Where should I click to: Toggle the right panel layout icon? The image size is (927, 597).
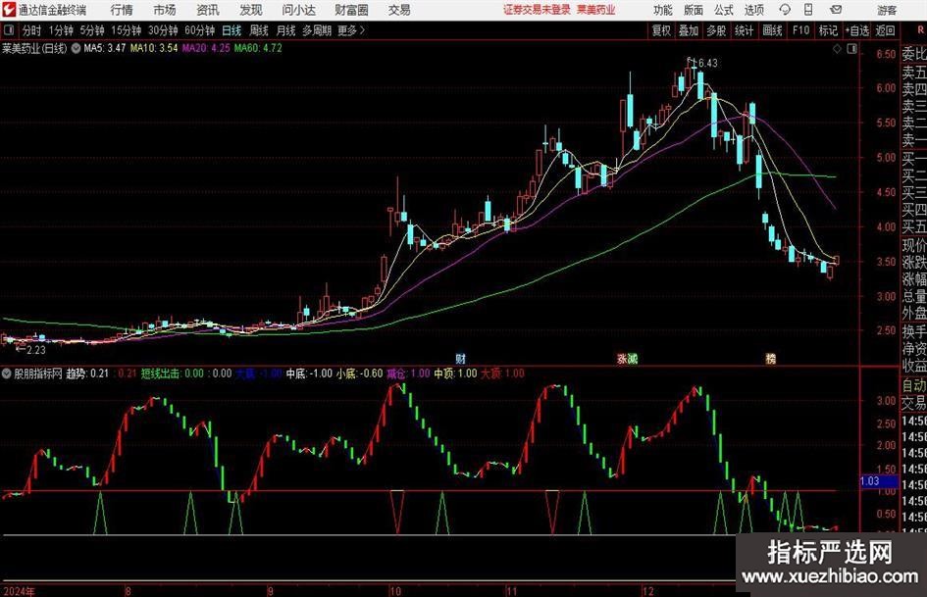click(x=851, y=49)
